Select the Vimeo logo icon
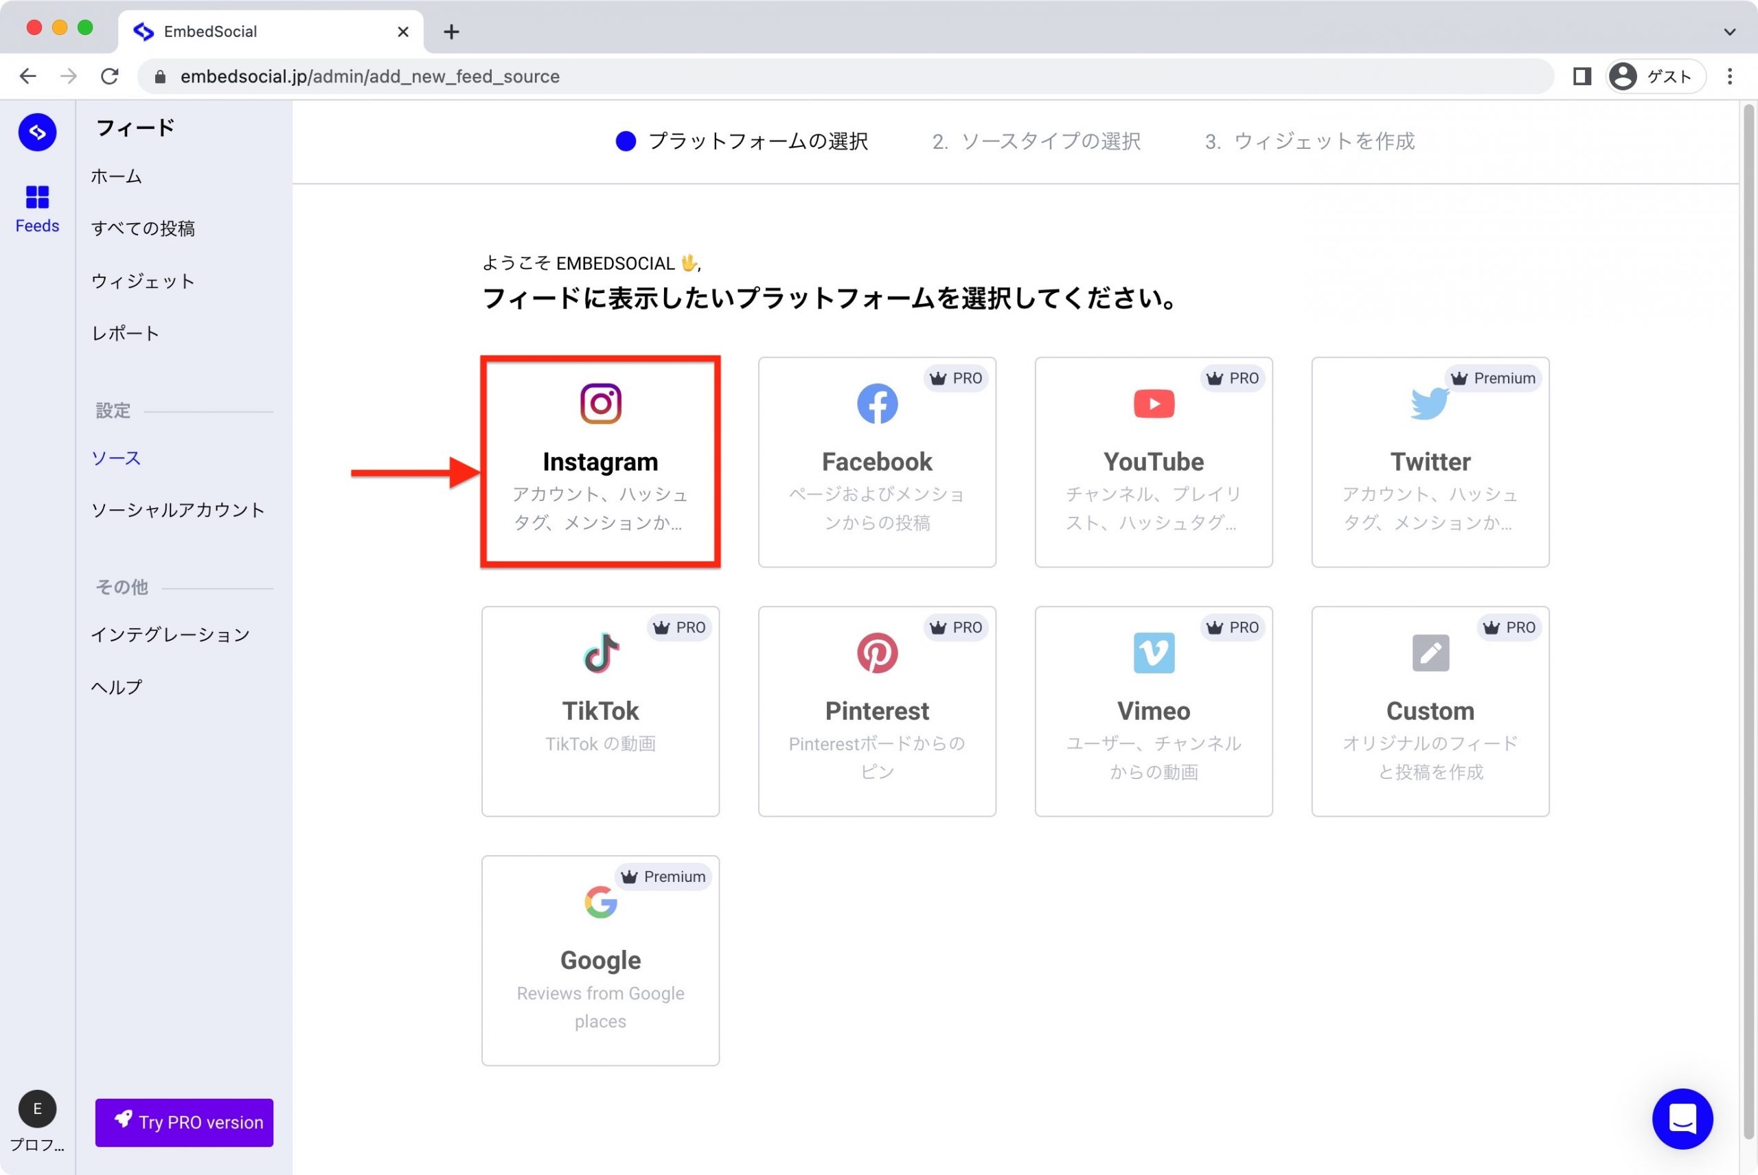Screen dimensions: 1758x1175 pyautogui.click(x=1154, y=653)
